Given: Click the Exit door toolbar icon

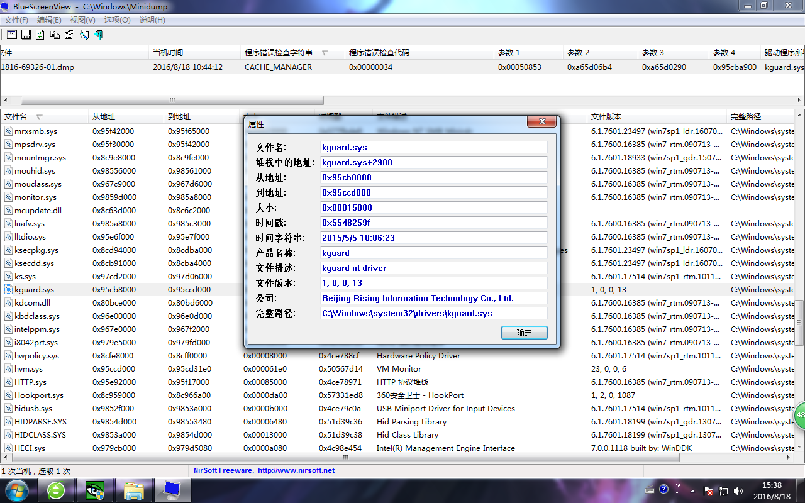Looking at the screenshot, I should 98,35.
